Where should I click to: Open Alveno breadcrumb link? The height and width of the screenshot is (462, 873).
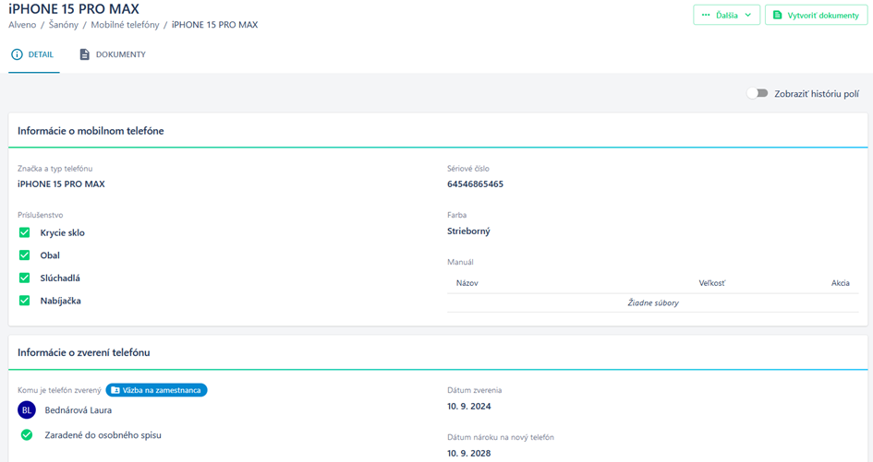22,25
